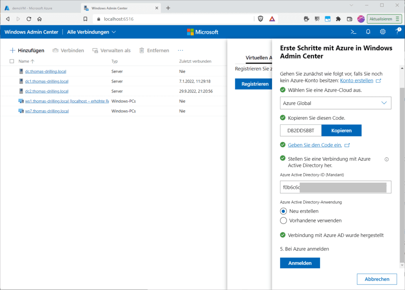Click the panel vertical scrollbar
The width and height of the screenshot is (405, 290).
pyautogui.click(x=402, y=175)
